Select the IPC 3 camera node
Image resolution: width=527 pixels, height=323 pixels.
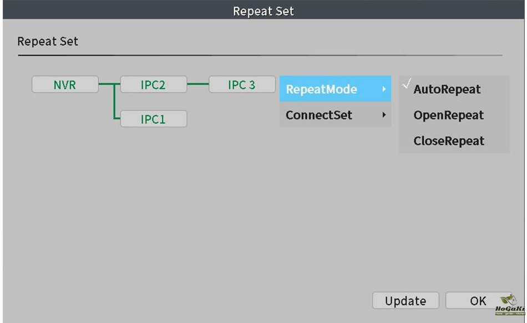coord(242,85)
